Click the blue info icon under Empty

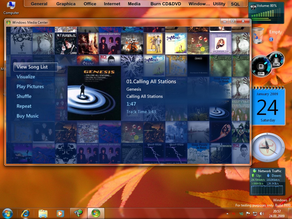(271, 39)
